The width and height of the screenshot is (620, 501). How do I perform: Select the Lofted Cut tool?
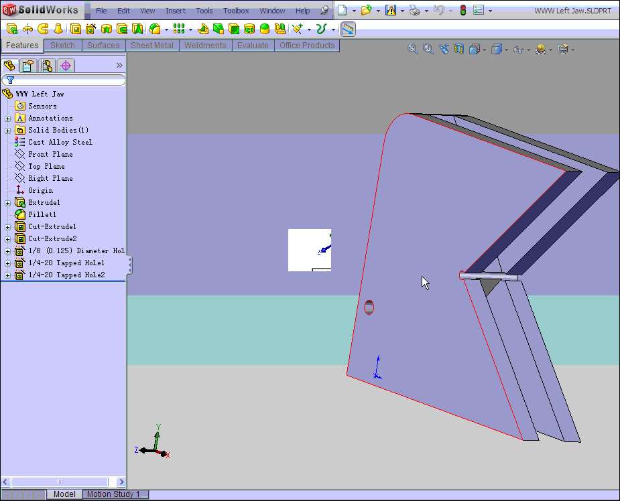[137, 29]
